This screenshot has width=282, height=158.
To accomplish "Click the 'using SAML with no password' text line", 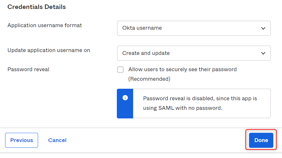I will point(183,108).
